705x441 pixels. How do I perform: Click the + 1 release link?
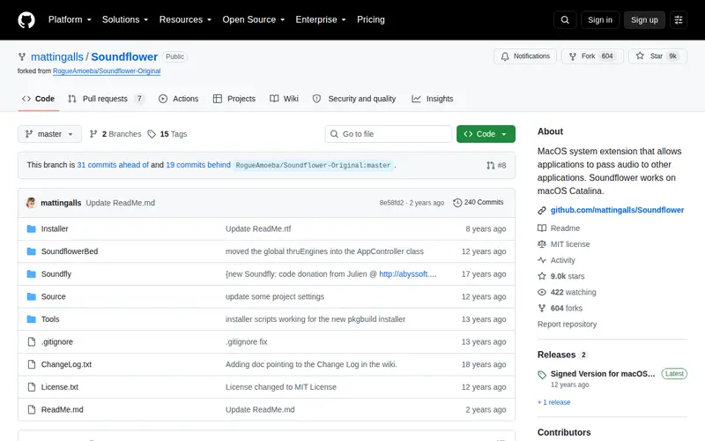click(x=554, y=402)
